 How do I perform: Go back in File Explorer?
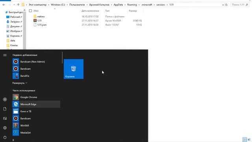pos(4,5)
